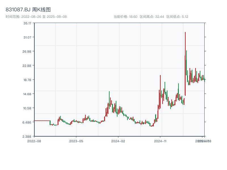Click the period low label 区间低点: 5.12
227x170 pixels.
(x=177, y=17)
